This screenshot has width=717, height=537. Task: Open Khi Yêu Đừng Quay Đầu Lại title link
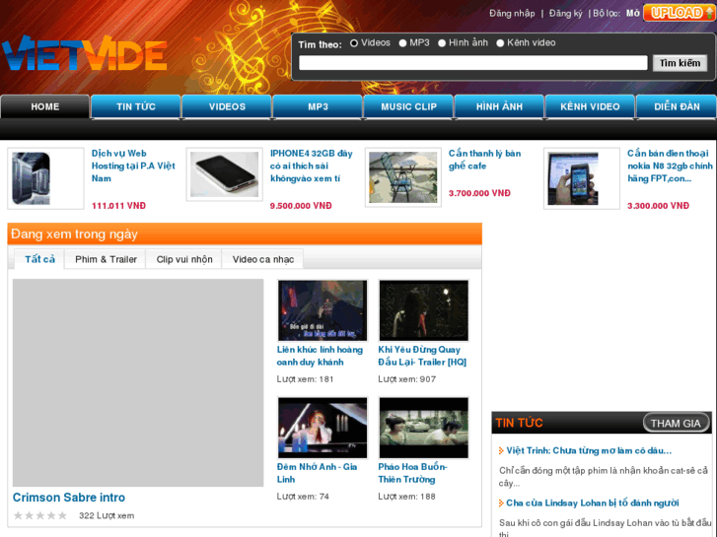422,356
